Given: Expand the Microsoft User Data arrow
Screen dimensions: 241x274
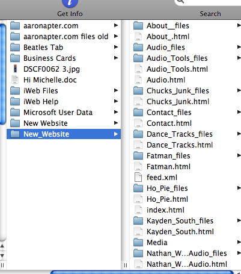Looking at the screenshot, I should [x=116, y=112].
